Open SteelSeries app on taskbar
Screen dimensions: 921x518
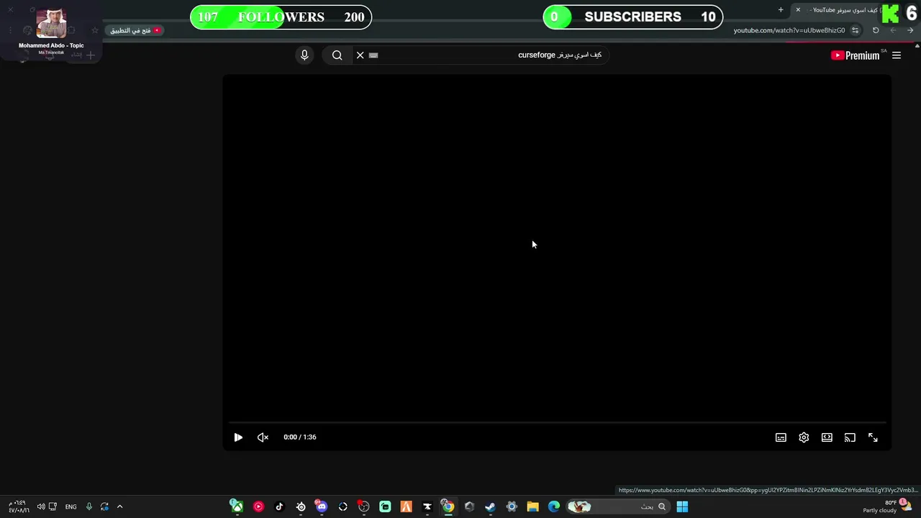tap(301, 506)
